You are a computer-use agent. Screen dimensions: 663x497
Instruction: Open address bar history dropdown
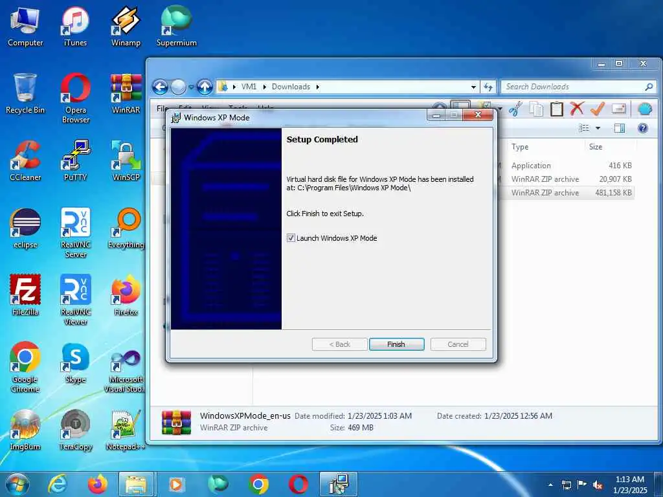(x=473, y=87)
